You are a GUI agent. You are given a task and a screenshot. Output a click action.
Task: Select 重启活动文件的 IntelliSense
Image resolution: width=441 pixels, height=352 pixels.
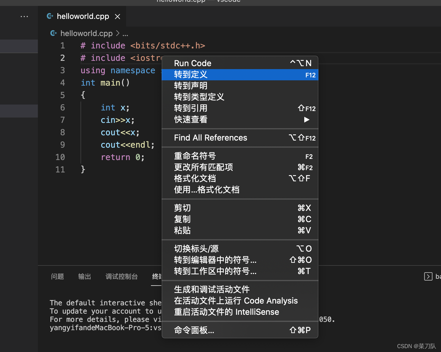click(x=240, y=312)
